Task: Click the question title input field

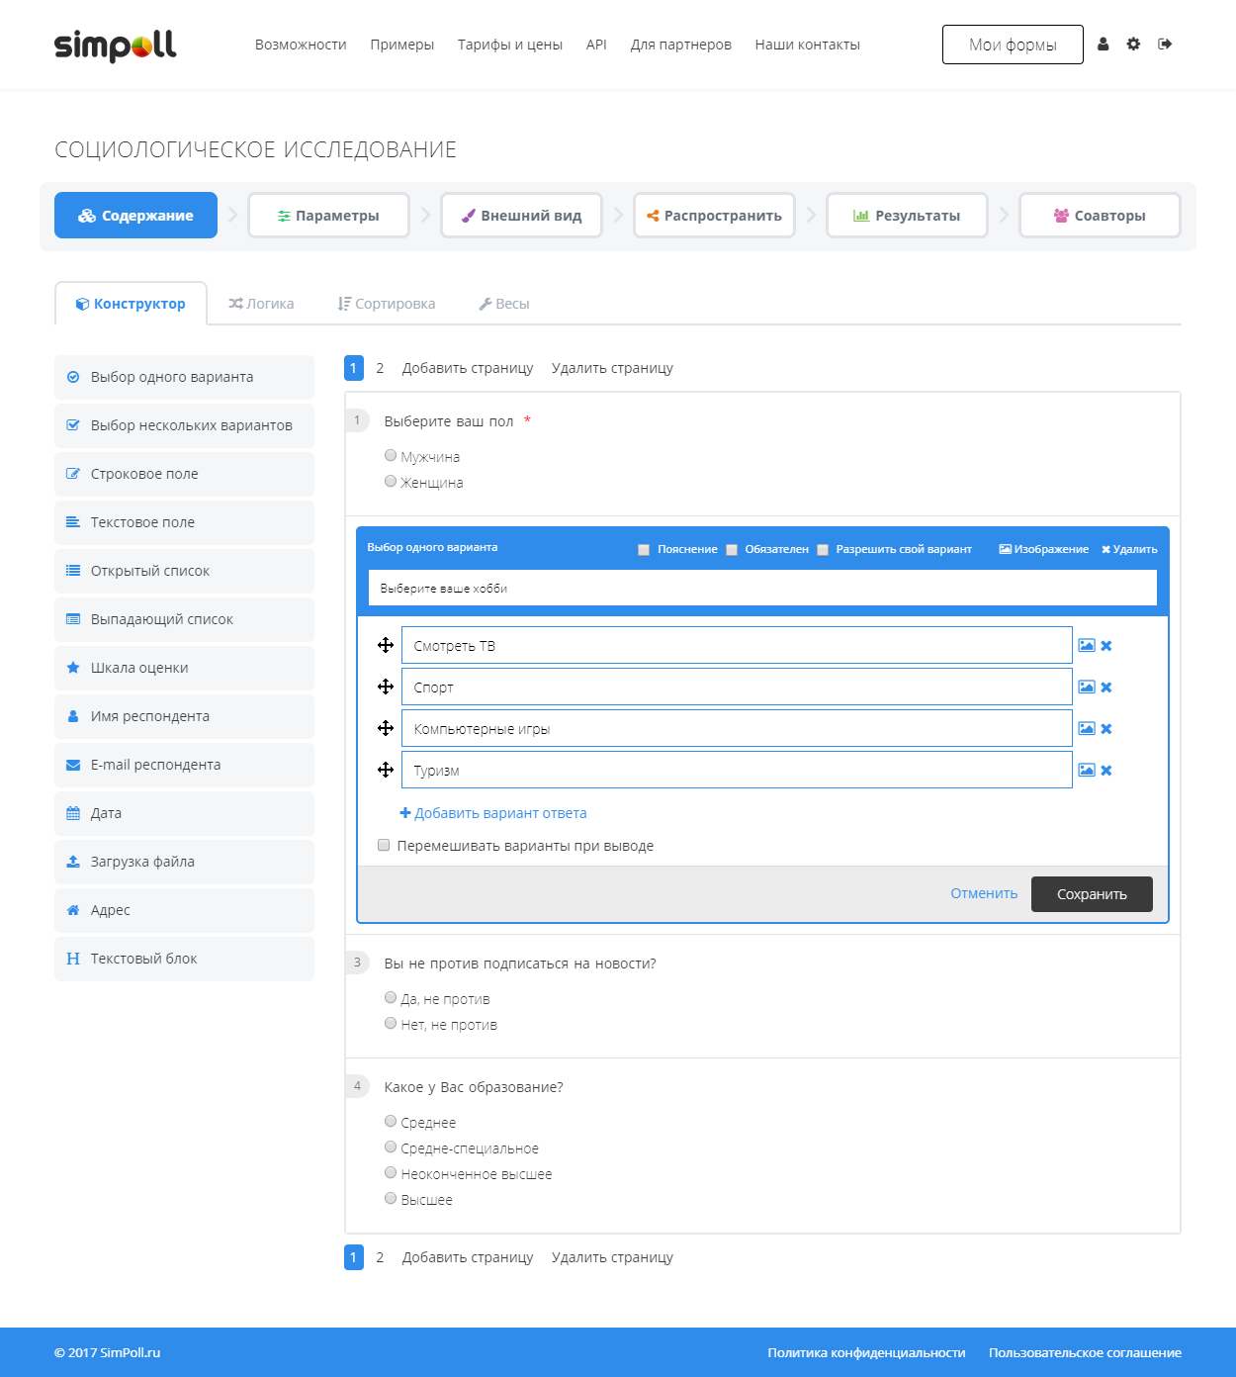Action: [x=761, y=588]
